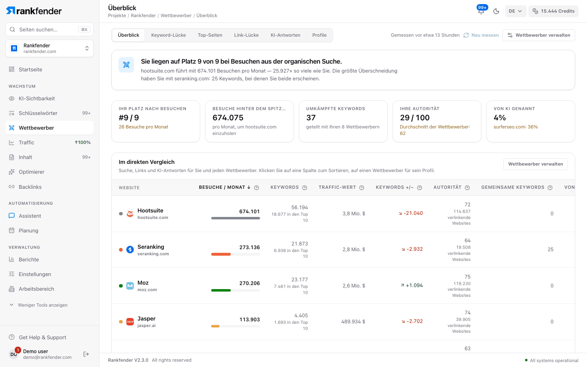
Task: Click the 15.444 Credits button
Action: pyautogui.click(x=553, y=11)
